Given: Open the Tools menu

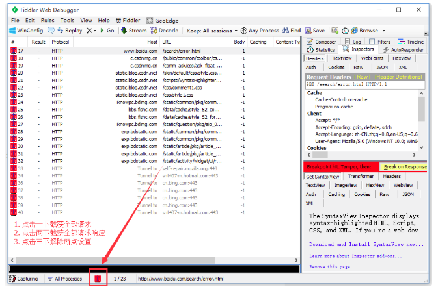Looking at the screenshot, I should [x=67, y=21].
